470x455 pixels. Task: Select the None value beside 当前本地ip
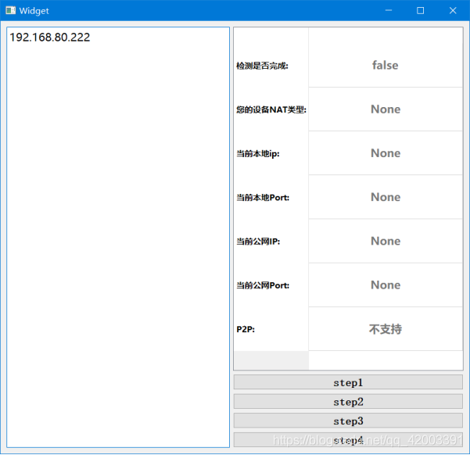386,153
